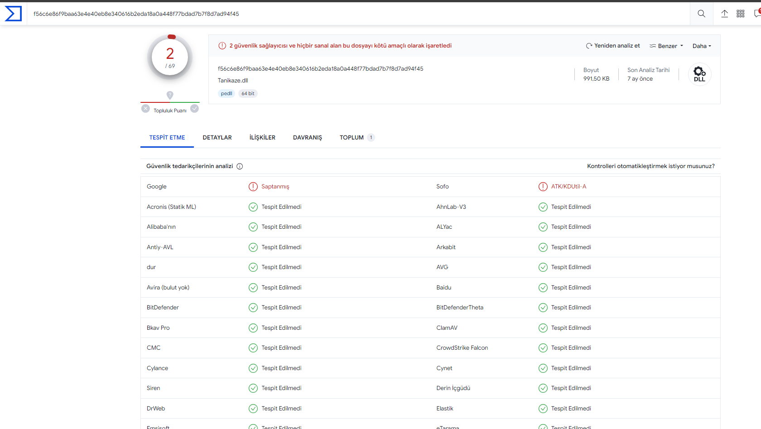
Task: Switch to the TESPİT ETME tab
Action: [x=167, y=138]
